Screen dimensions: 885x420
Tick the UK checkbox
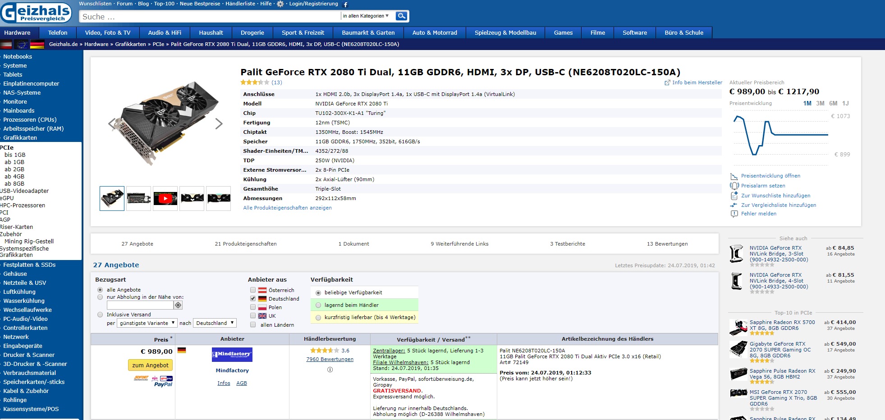[253, 316]
